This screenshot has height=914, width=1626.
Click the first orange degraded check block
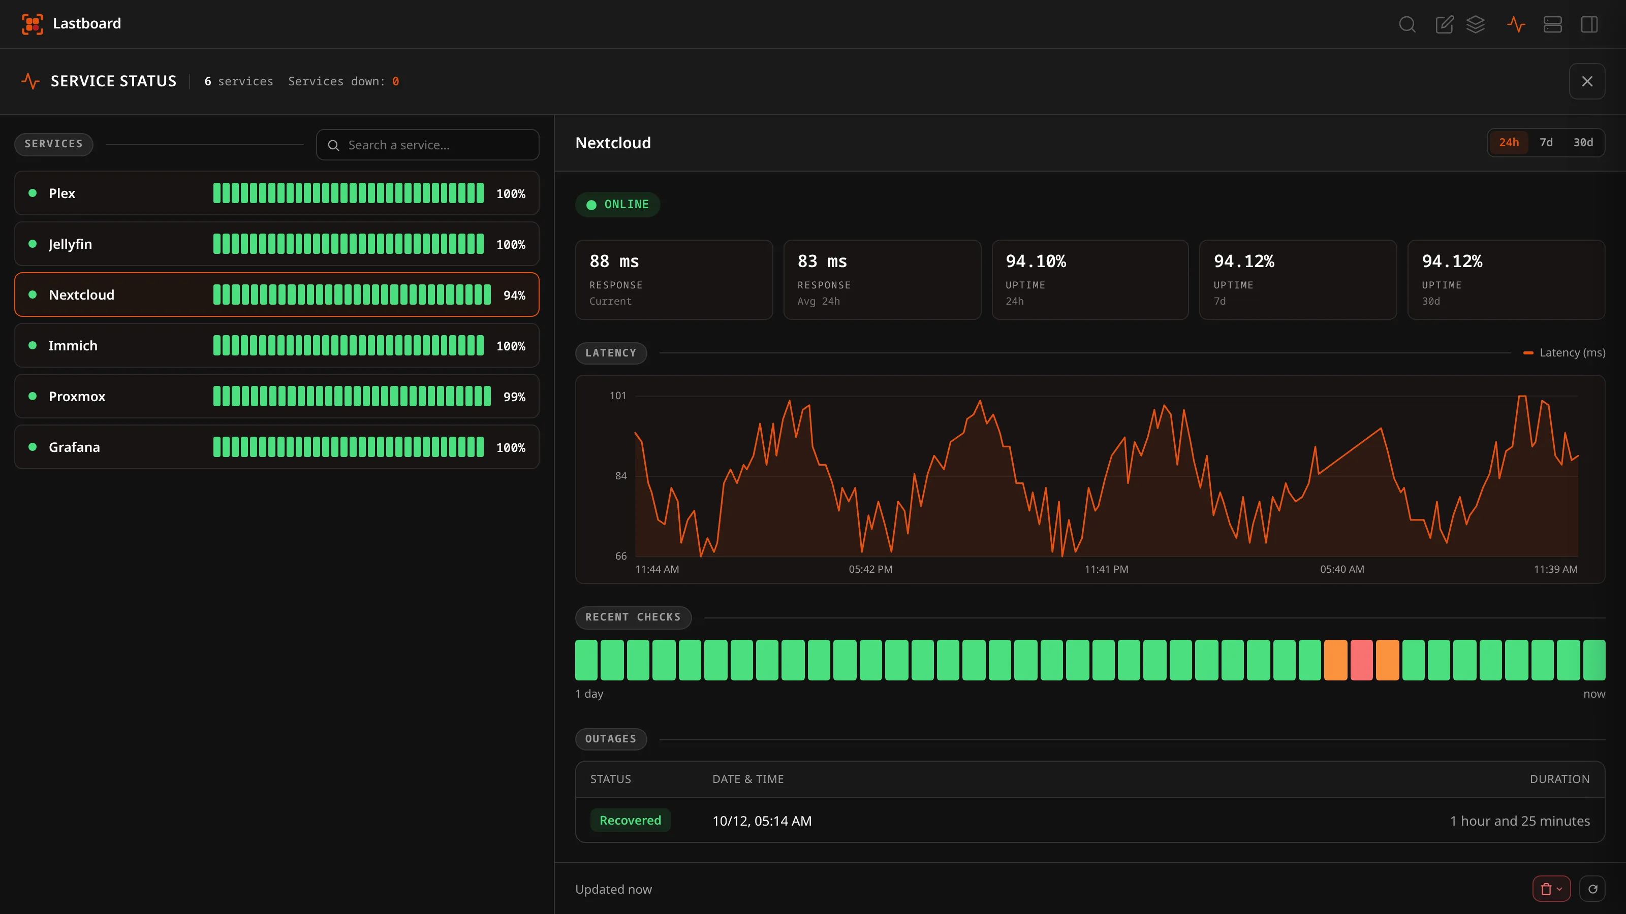[1336, 660]
